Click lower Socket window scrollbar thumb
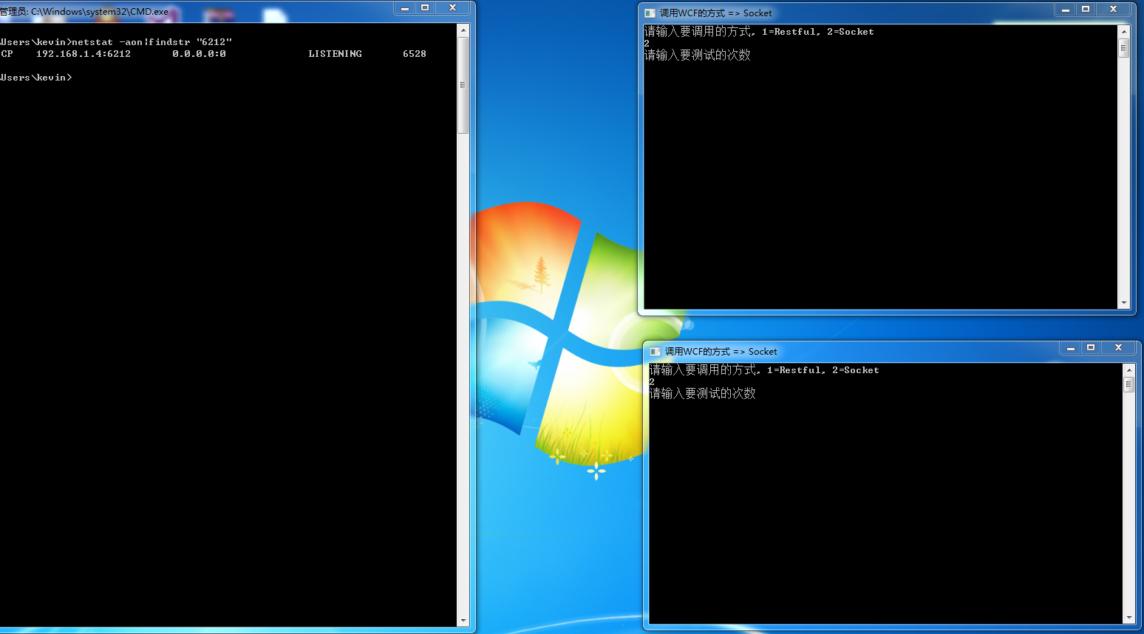 click(x=1129, y=385)
